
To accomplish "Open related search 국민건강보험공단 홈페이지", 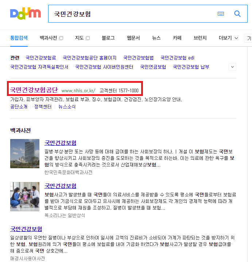I will coord(89,58).
